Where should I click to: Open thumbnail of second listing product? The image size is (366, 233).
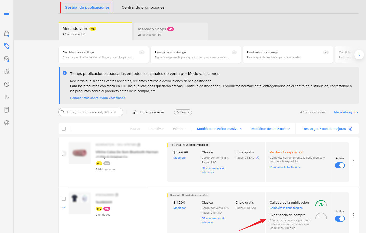pyautogui.click(x=80, y=203)
